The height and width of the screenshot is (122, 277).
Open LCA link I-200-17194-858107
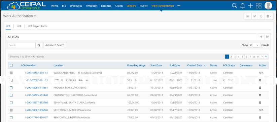pos(36,117)
